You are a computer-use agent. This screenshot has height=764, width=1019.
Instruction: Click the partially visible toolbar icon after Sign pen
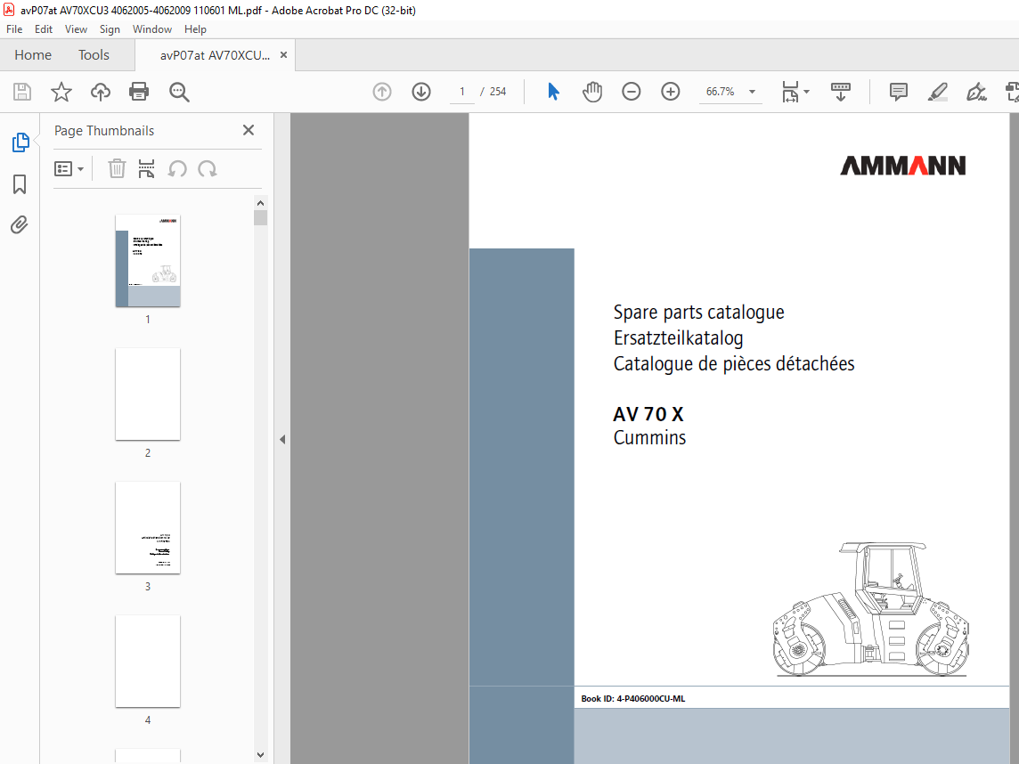click(1012, 92)
